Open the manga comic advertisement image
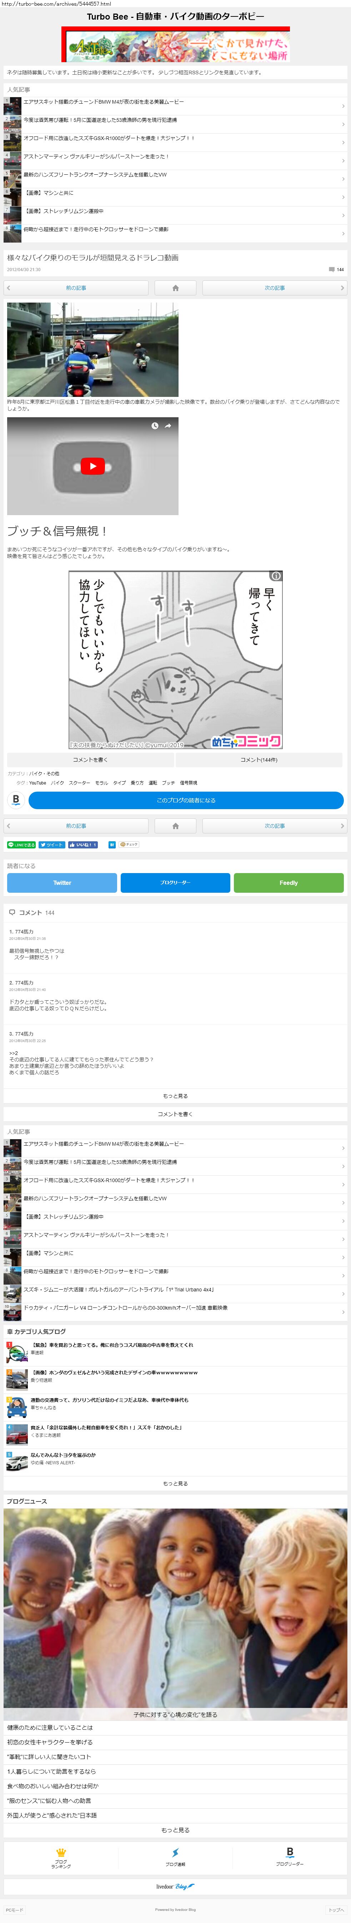Image resolution: width=351 pixels, height=1923 pixels. 176,660
